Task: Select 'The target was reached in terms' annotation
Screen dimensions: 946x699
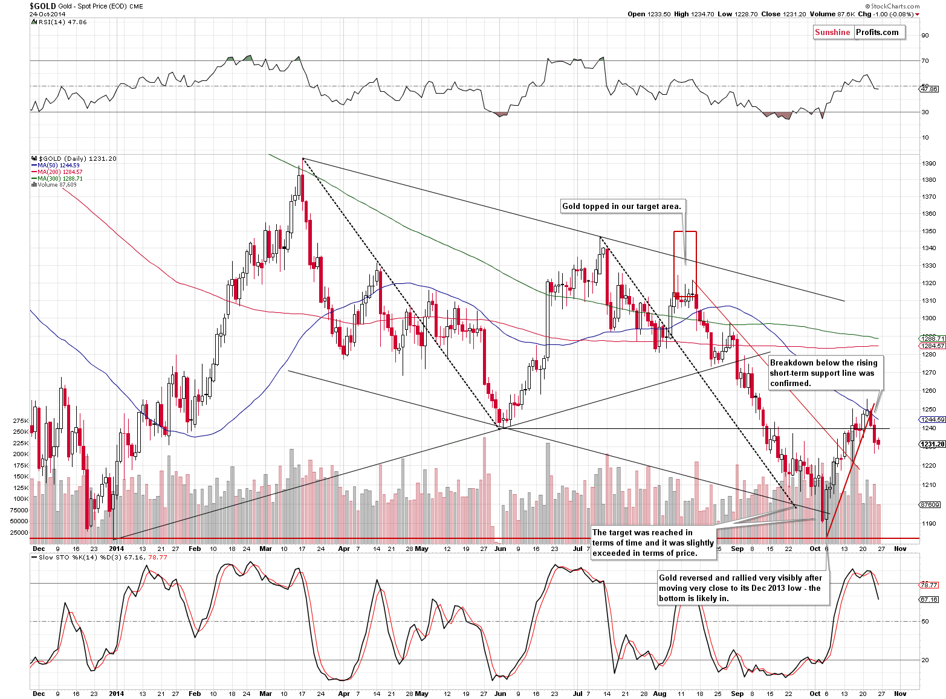Action: 653,543
